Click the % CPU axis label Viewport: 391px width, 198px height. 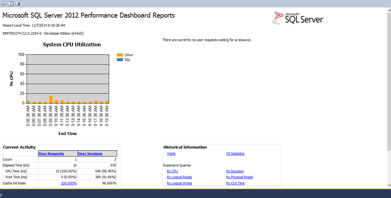click(x=11, y=79)
